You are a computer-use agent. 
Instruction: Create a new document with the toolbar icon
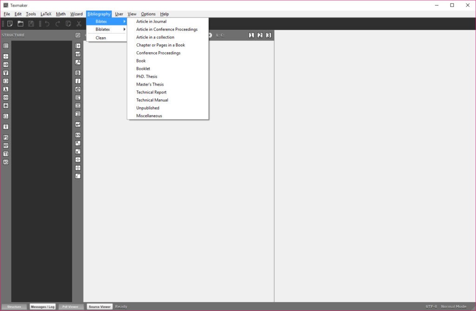click(x=10, y=24)
